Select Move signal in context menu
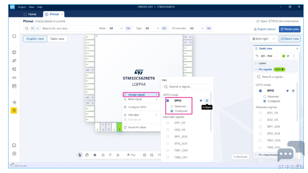The image size is (308, 173). pyautogui.click(x=141, y=99)
